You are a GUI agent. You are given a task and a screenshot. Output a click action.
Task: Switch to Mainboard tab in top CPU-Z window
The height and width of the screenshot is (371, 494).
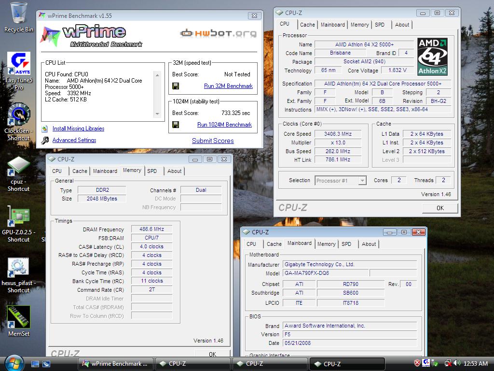pyautogui.click(x=333, y=25)
